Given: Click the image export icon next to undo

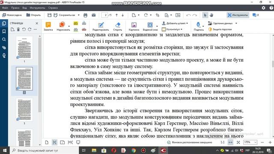Looking at the screenshot, I should [178, 15].
